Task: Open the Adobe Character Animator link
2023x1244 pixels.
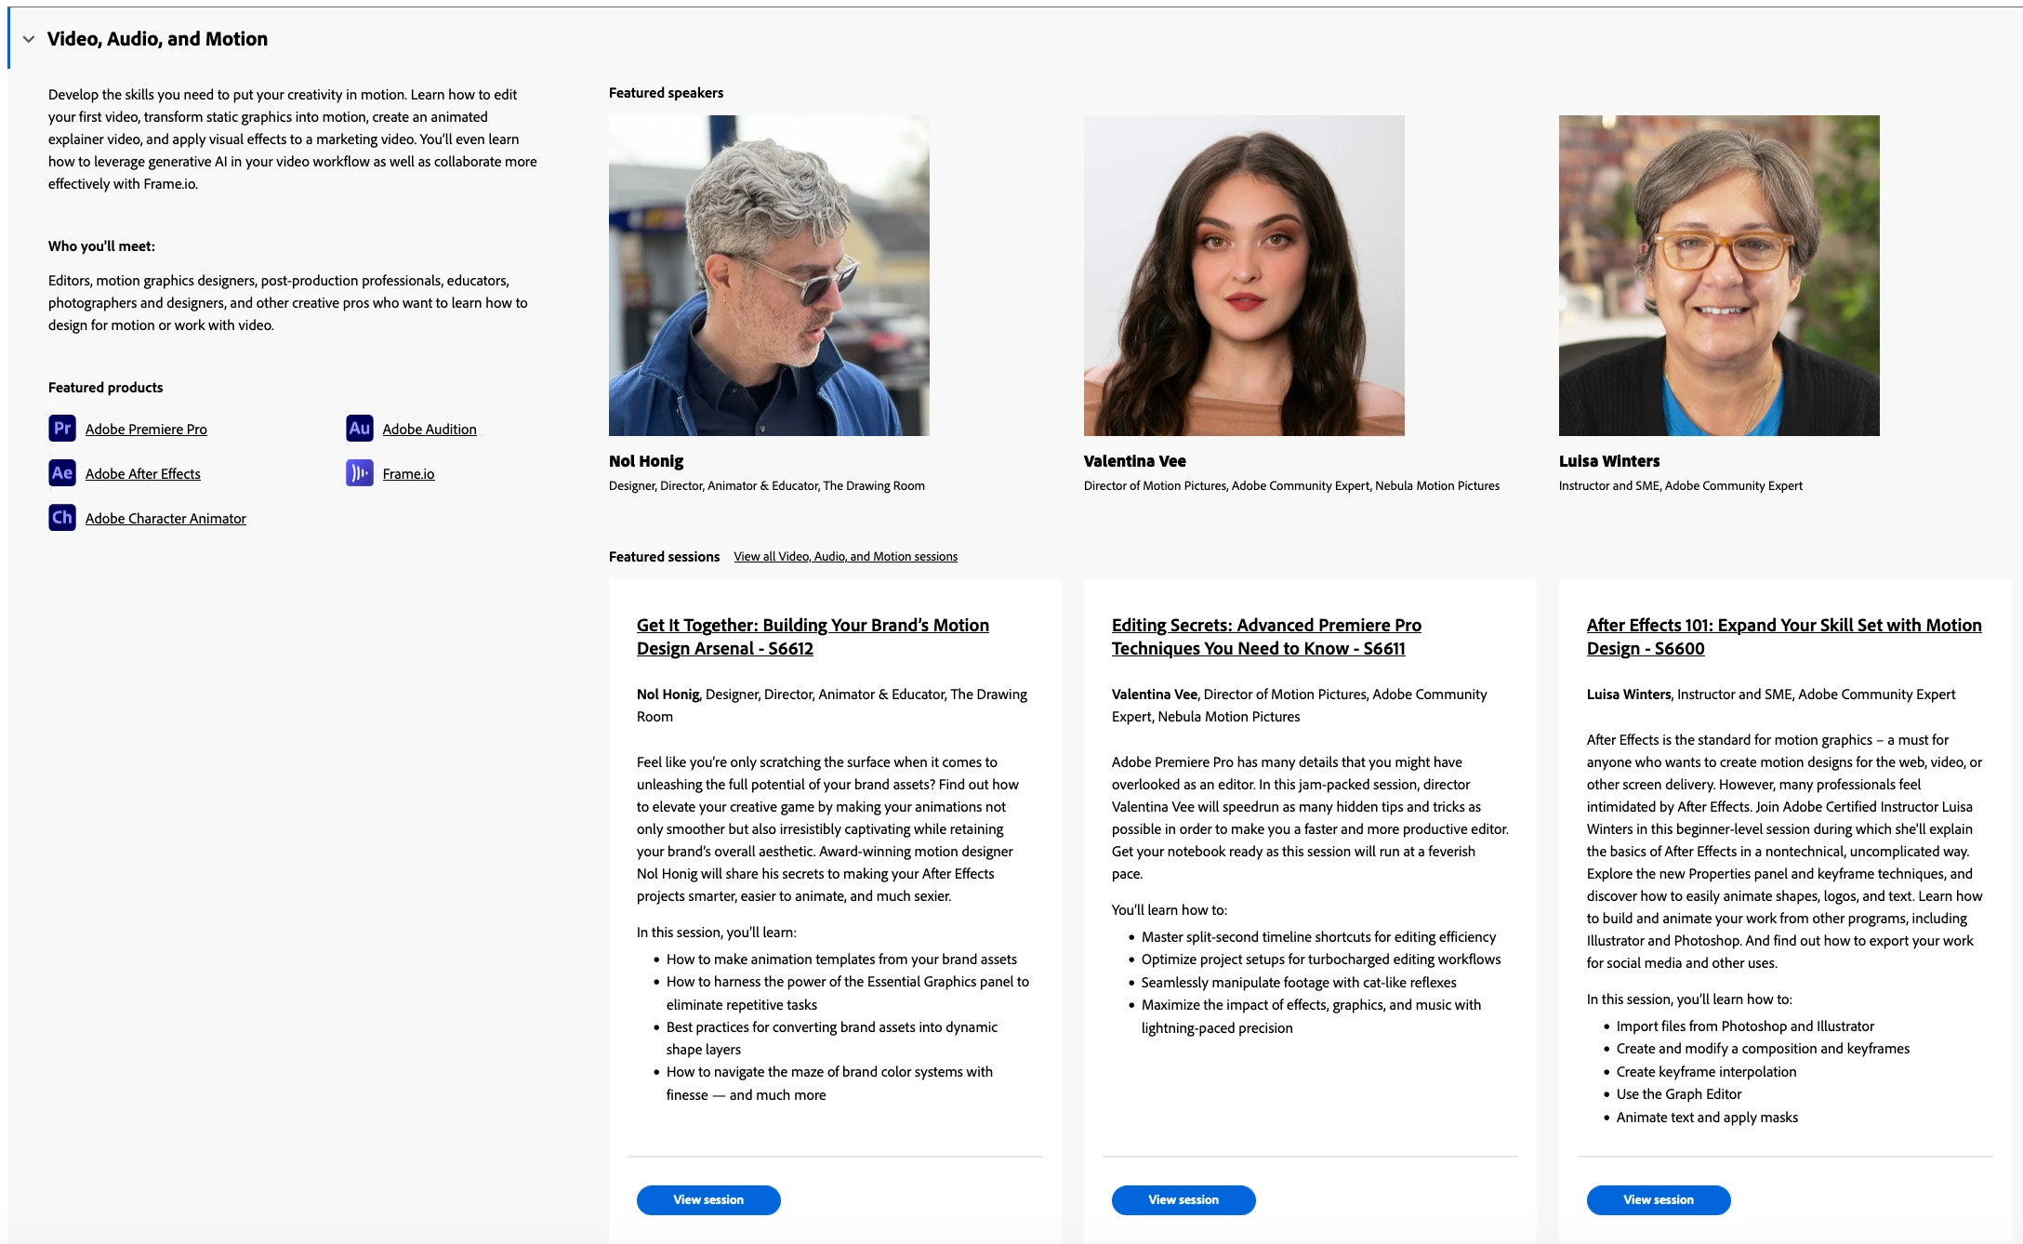Action: [x=165, y=519]
